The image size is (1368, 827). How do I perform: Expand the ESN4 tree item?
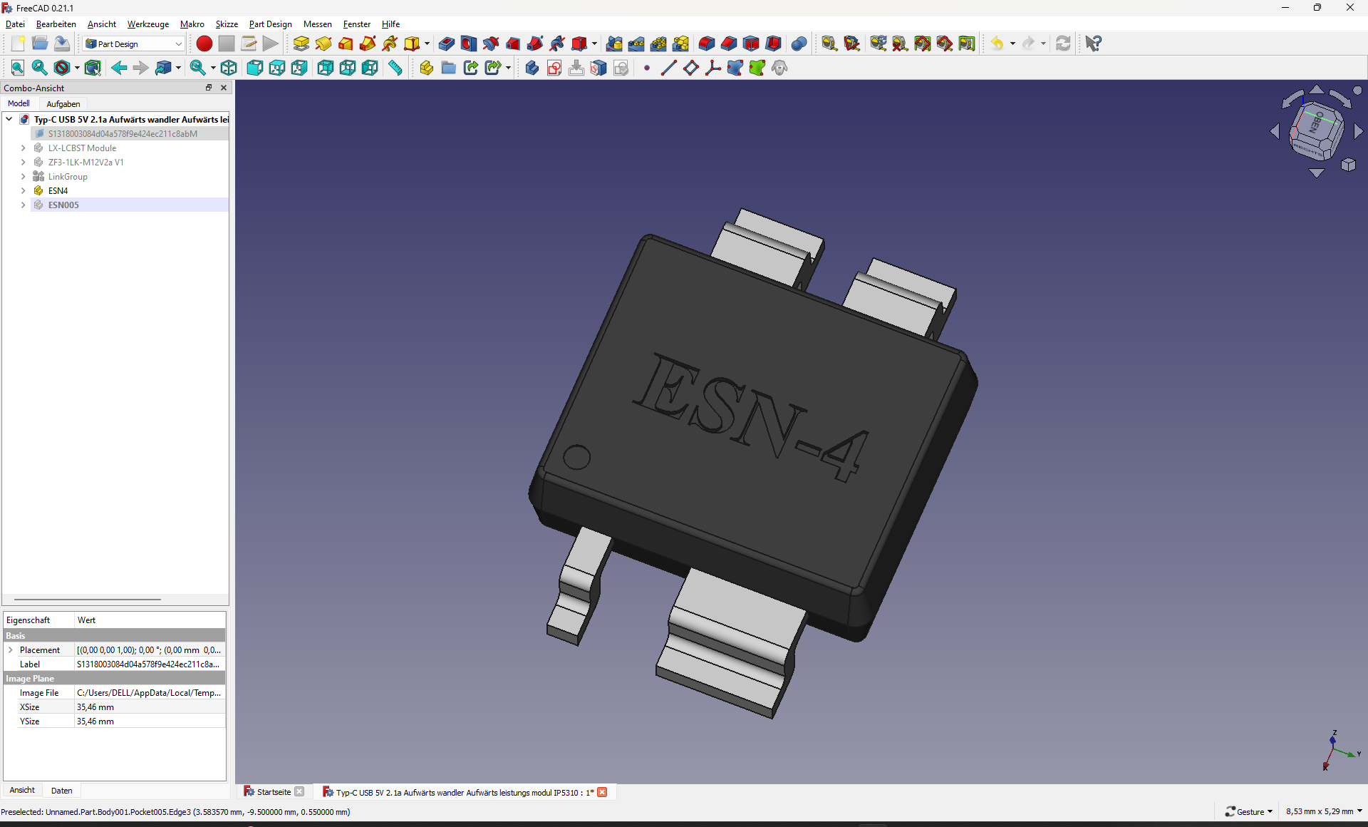pyautogui.click(x=23, y=190)
